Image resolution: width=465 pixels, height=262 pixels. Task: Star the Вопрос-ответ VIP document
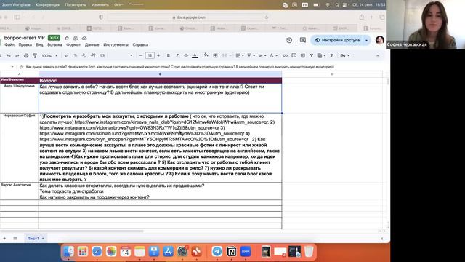point(67,38)
